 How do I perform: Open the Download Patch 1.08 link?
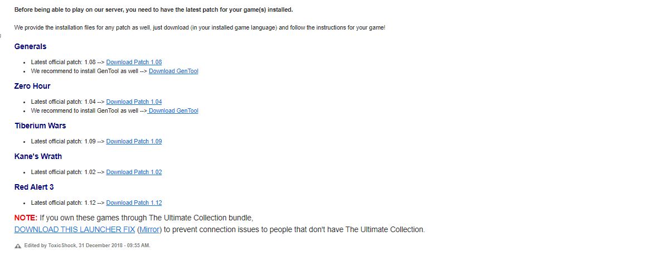pyautogui.click(x=134, y=62)
